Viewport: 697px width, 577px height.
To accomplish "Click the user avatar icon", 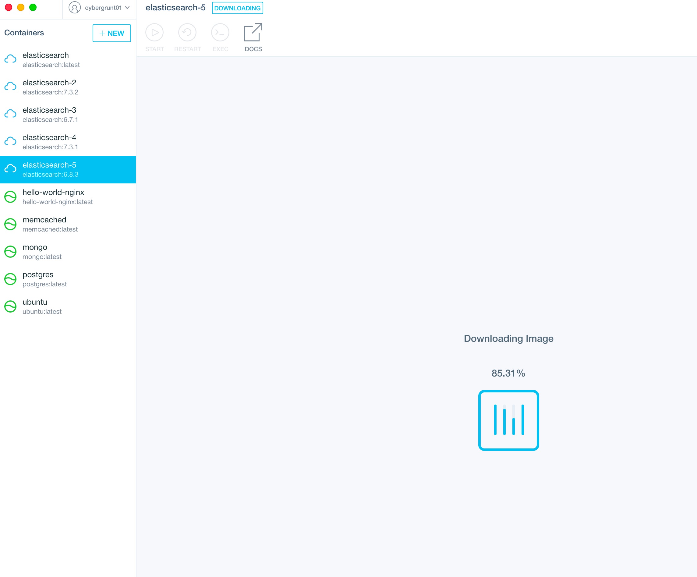I will [x=75, y=7].
